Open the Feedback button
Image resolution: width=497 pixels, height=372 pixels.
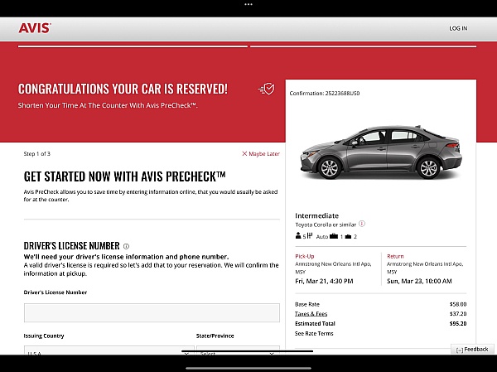click(x=472, y=349)
